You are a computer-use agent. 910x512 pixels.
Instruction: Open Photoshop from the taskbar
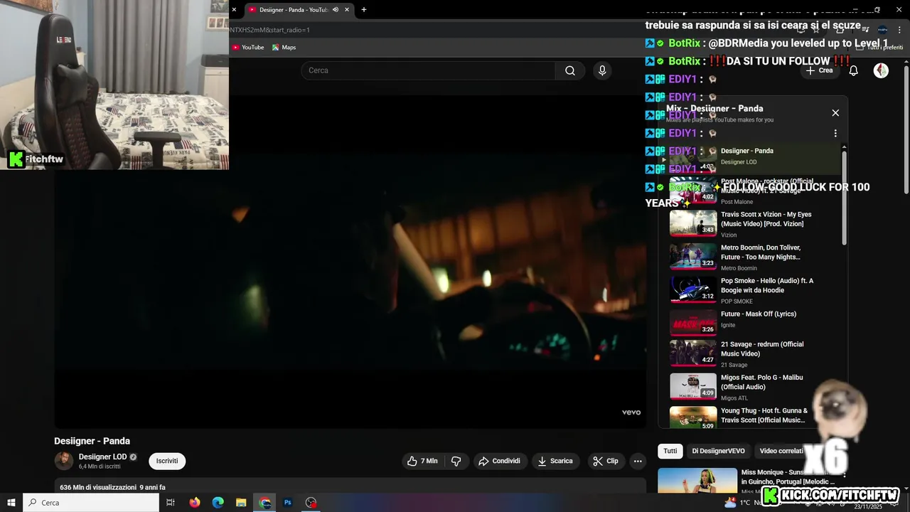point(288,503)
